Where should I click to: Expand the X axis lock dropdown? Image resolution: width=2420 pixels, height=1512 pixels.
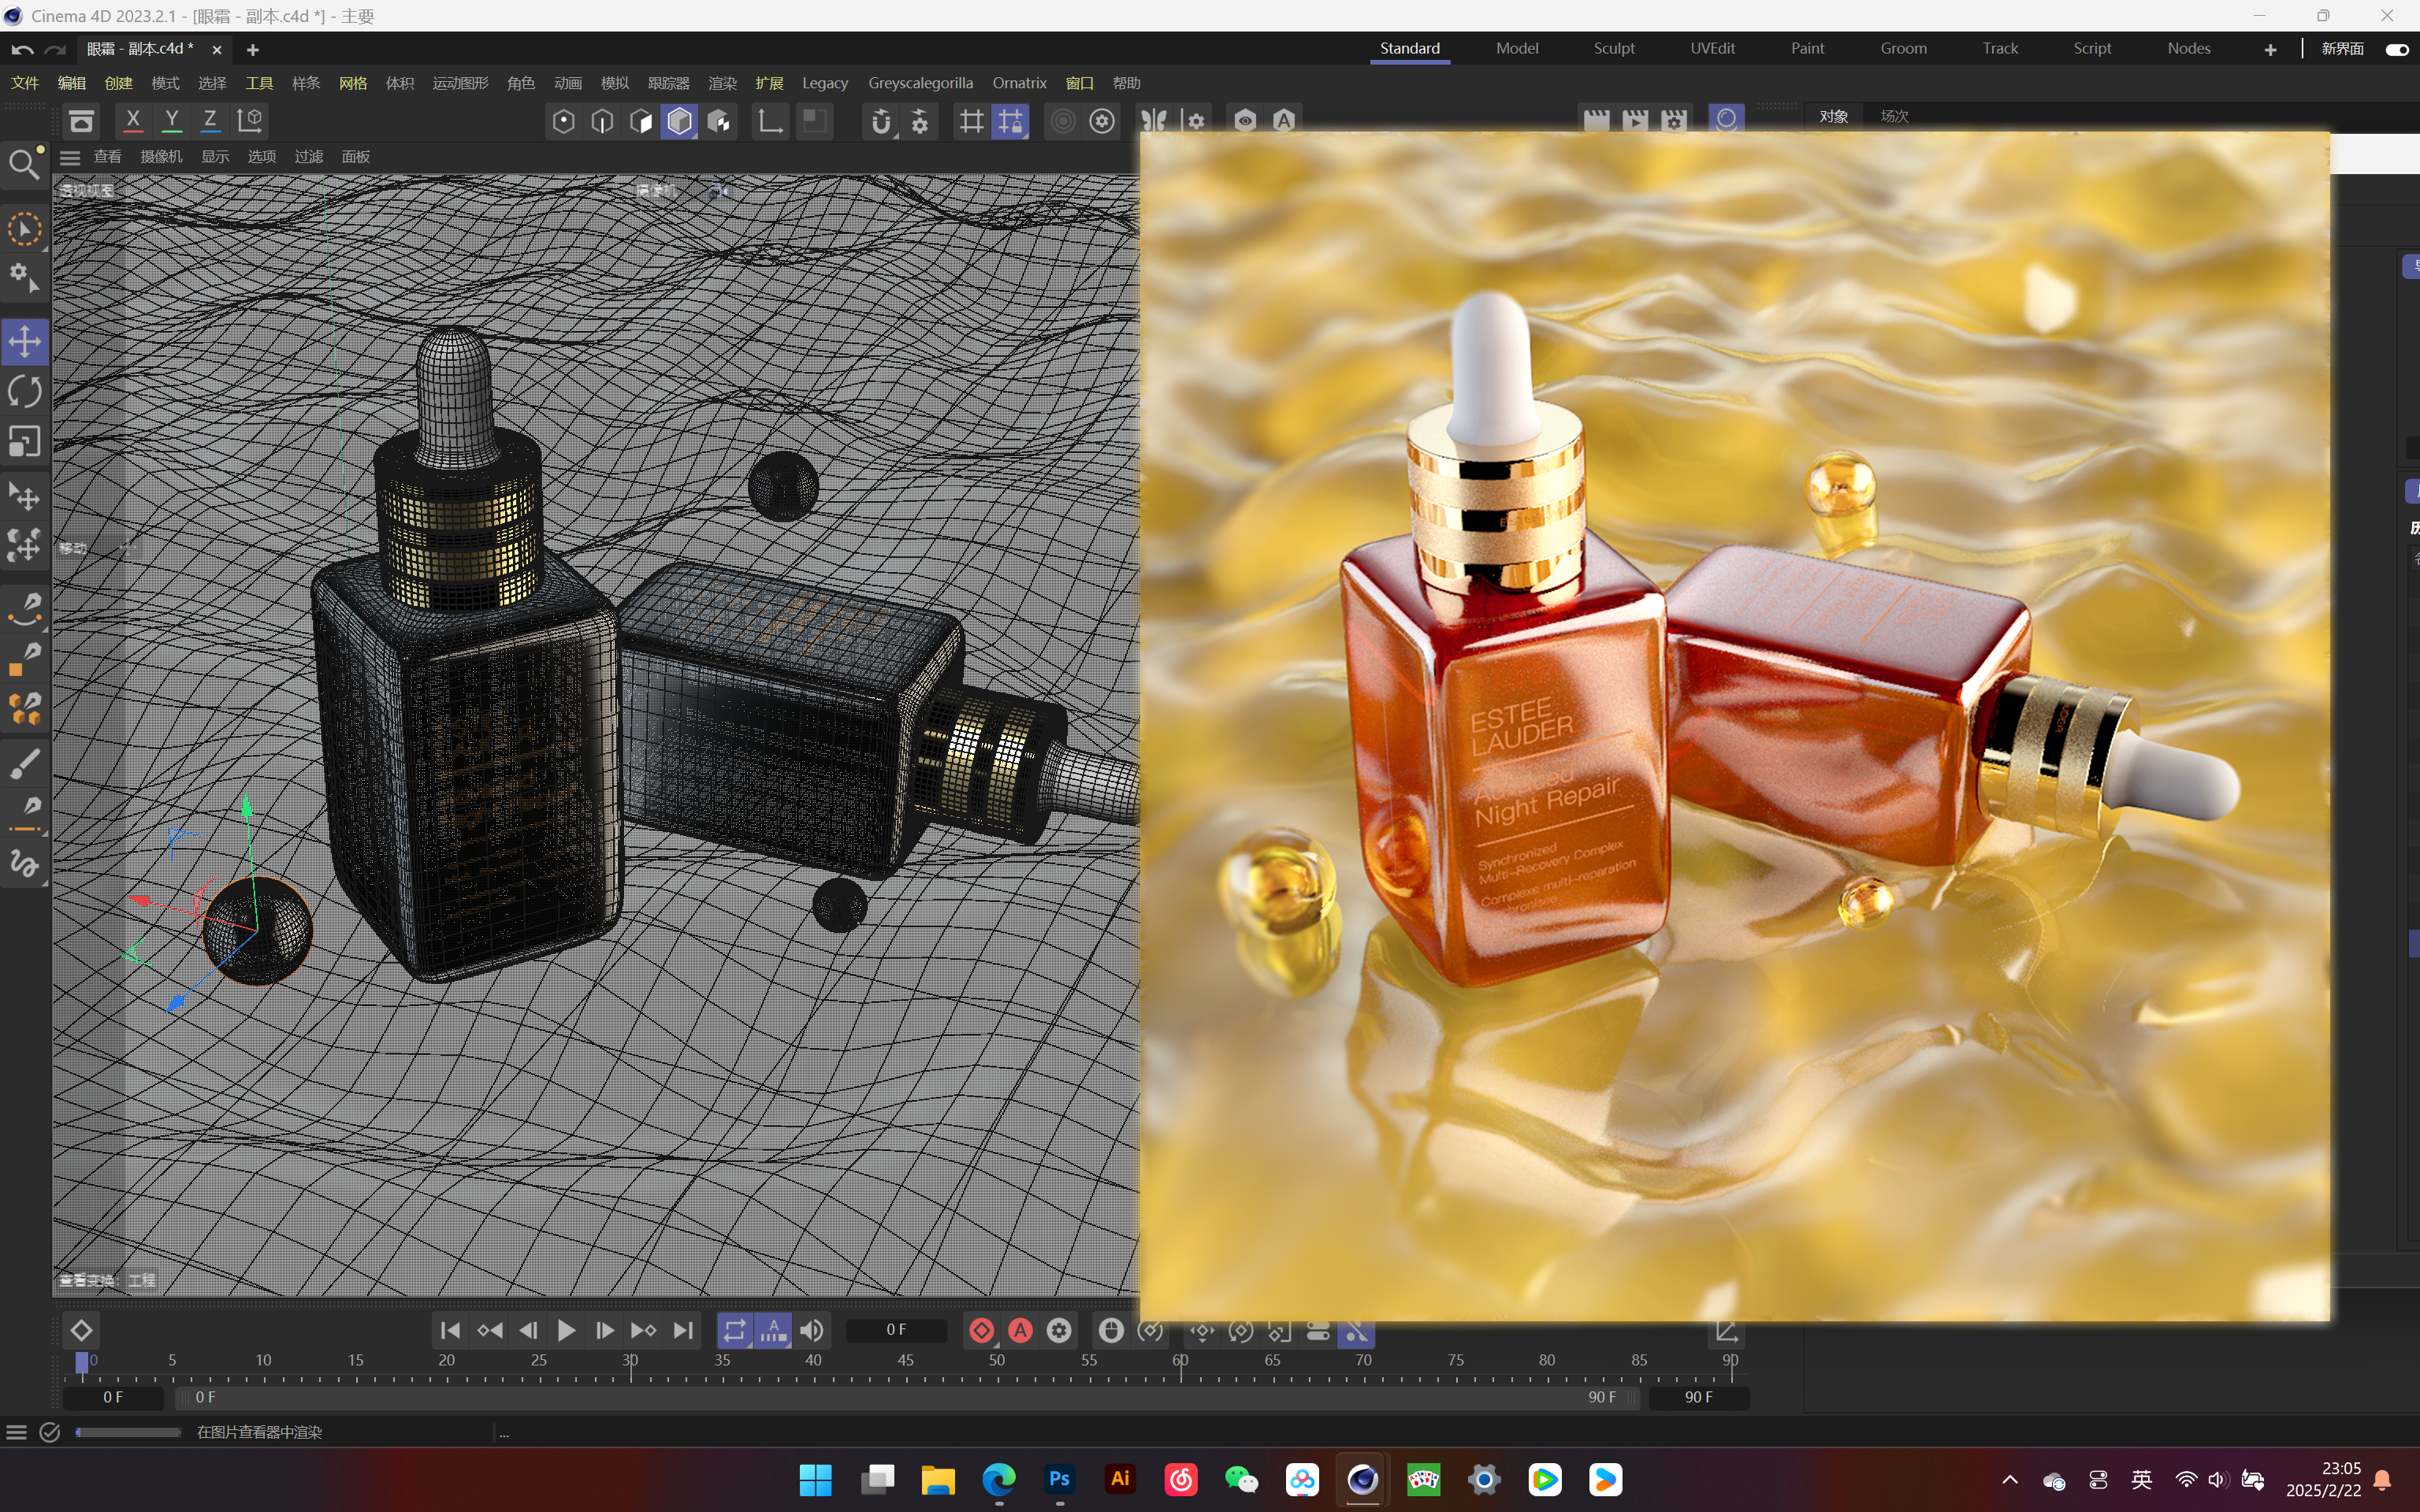pyautogui.click(x=133, y=121)
